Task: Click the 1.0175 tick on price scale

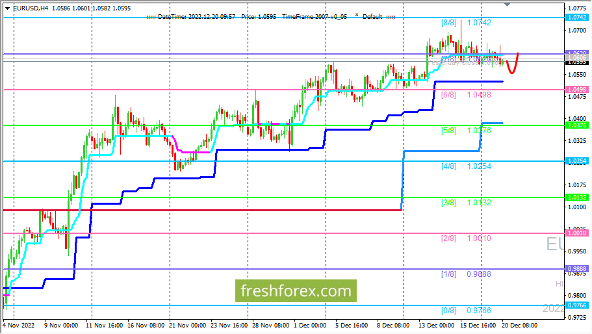Action: pyautogui.click(x=577, y=185)
